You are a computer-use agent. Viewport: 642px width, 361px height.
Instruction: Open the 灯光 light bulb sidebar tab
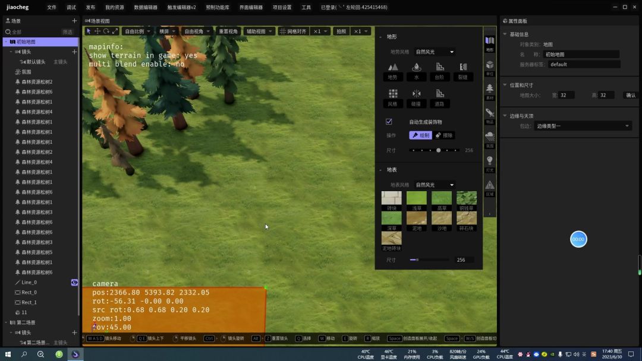(x=490, y=164)
